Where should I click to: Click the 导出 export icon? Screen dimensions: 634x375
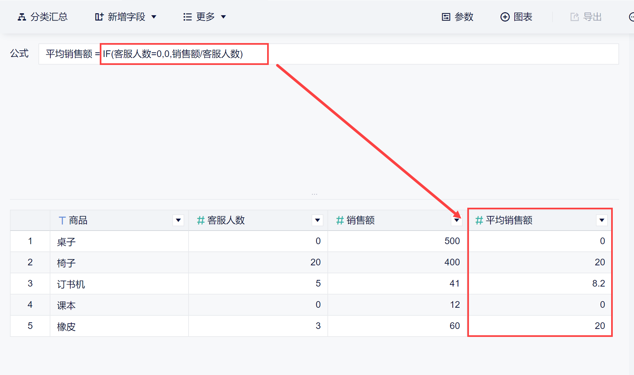coord(574,17)
